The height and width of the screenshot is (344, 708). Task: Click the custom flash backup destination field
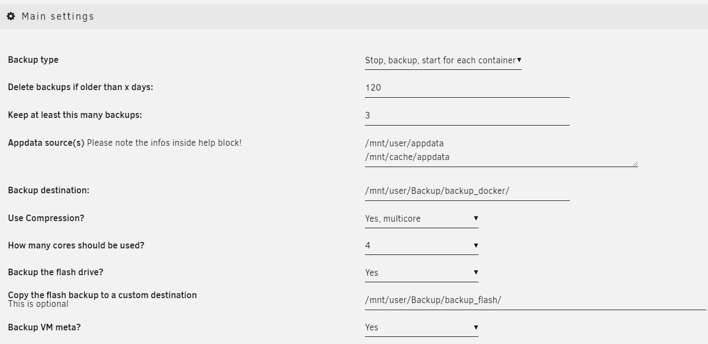[x=535, y=300]
